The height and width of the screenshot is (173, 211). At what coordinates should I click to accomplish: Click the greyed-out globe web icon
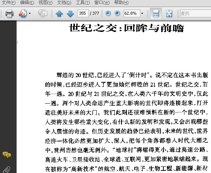(42, 13)
